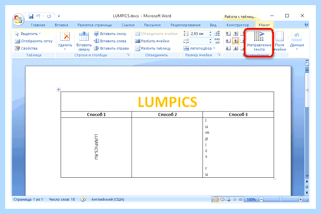This screenshot has height=214, width=321.
Task: Open Строки и столбцы dialog launcher
Action: pos(128,55)
